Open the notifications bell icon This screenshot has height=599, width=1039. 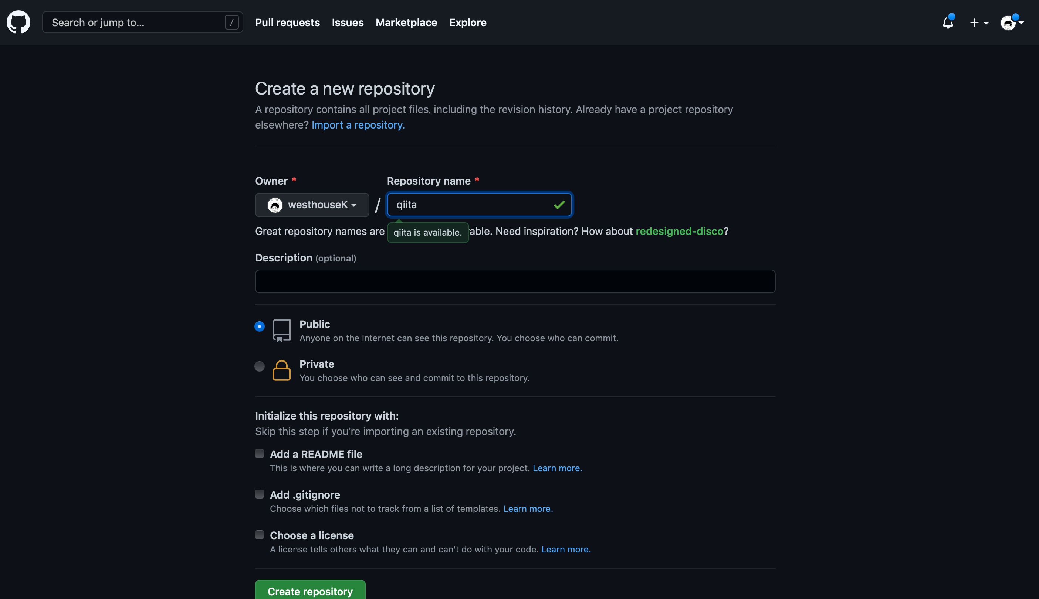[948, 22]
